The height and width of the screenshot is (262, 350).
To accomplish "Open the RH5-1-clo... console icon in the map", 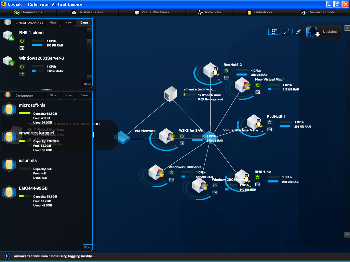I will click(257, 185).
